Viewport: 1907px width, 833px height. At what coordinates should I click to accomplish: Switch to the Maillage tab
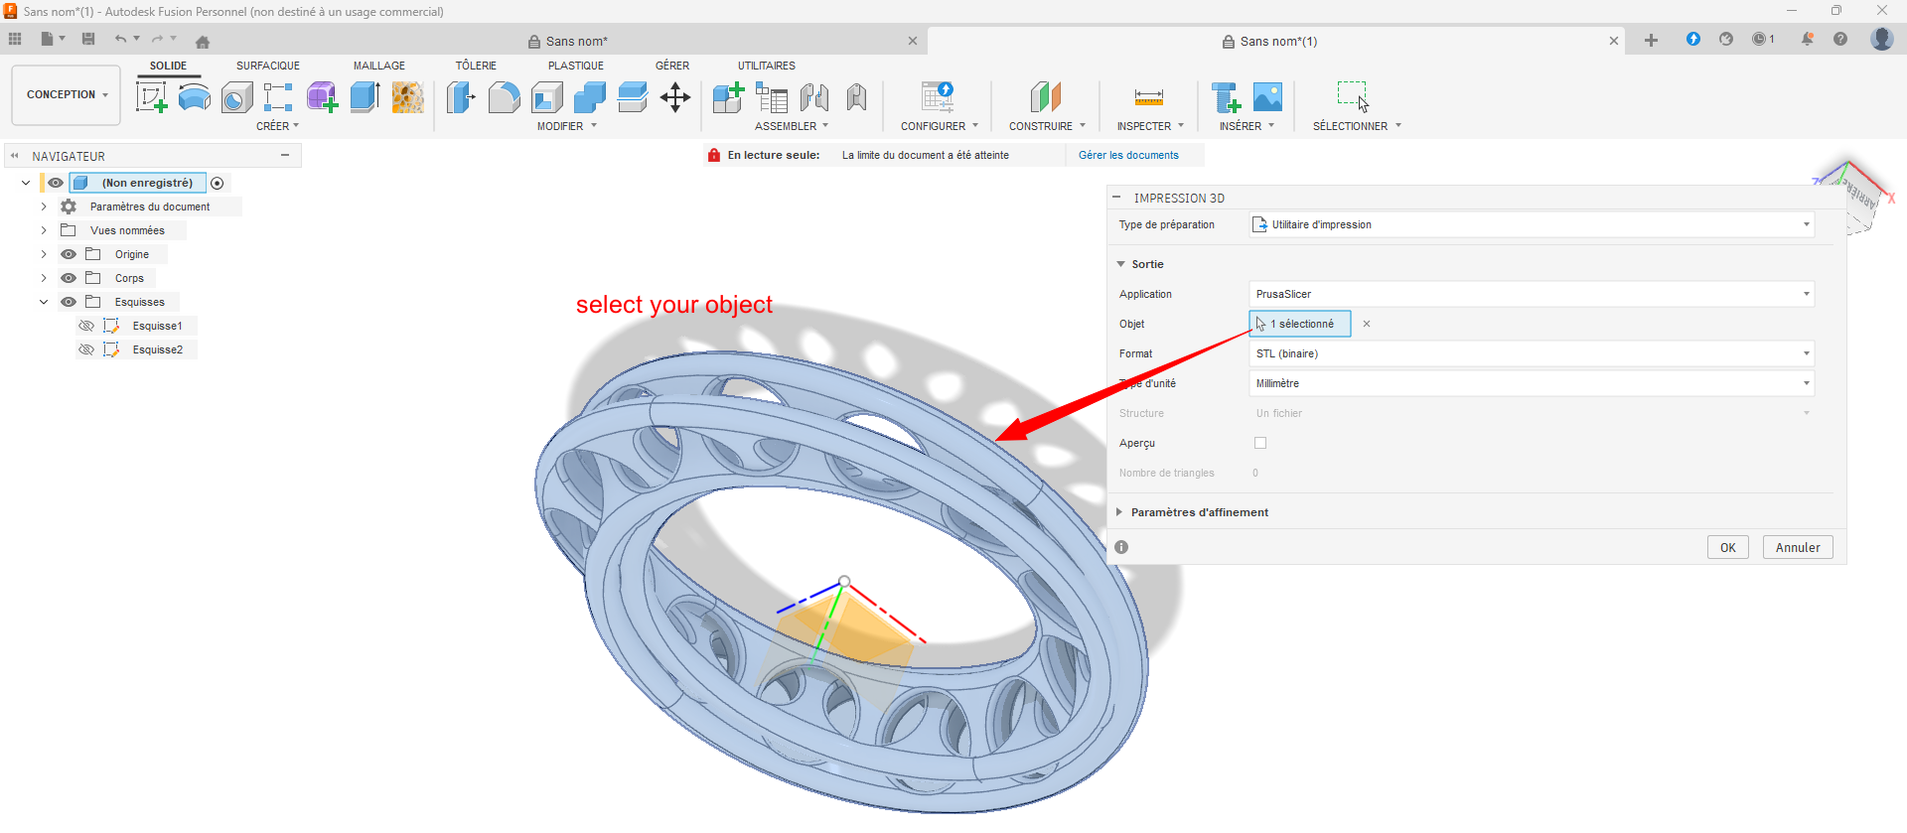[x=379, y=66]
